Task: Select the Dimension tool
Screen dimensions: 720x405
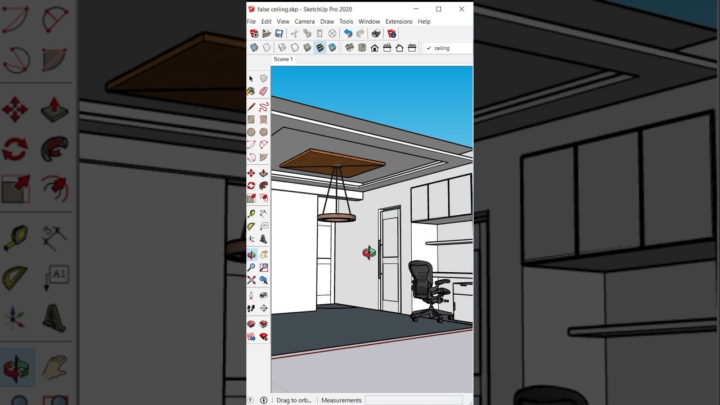Action: pyautogui.click(x=263, y=214)
